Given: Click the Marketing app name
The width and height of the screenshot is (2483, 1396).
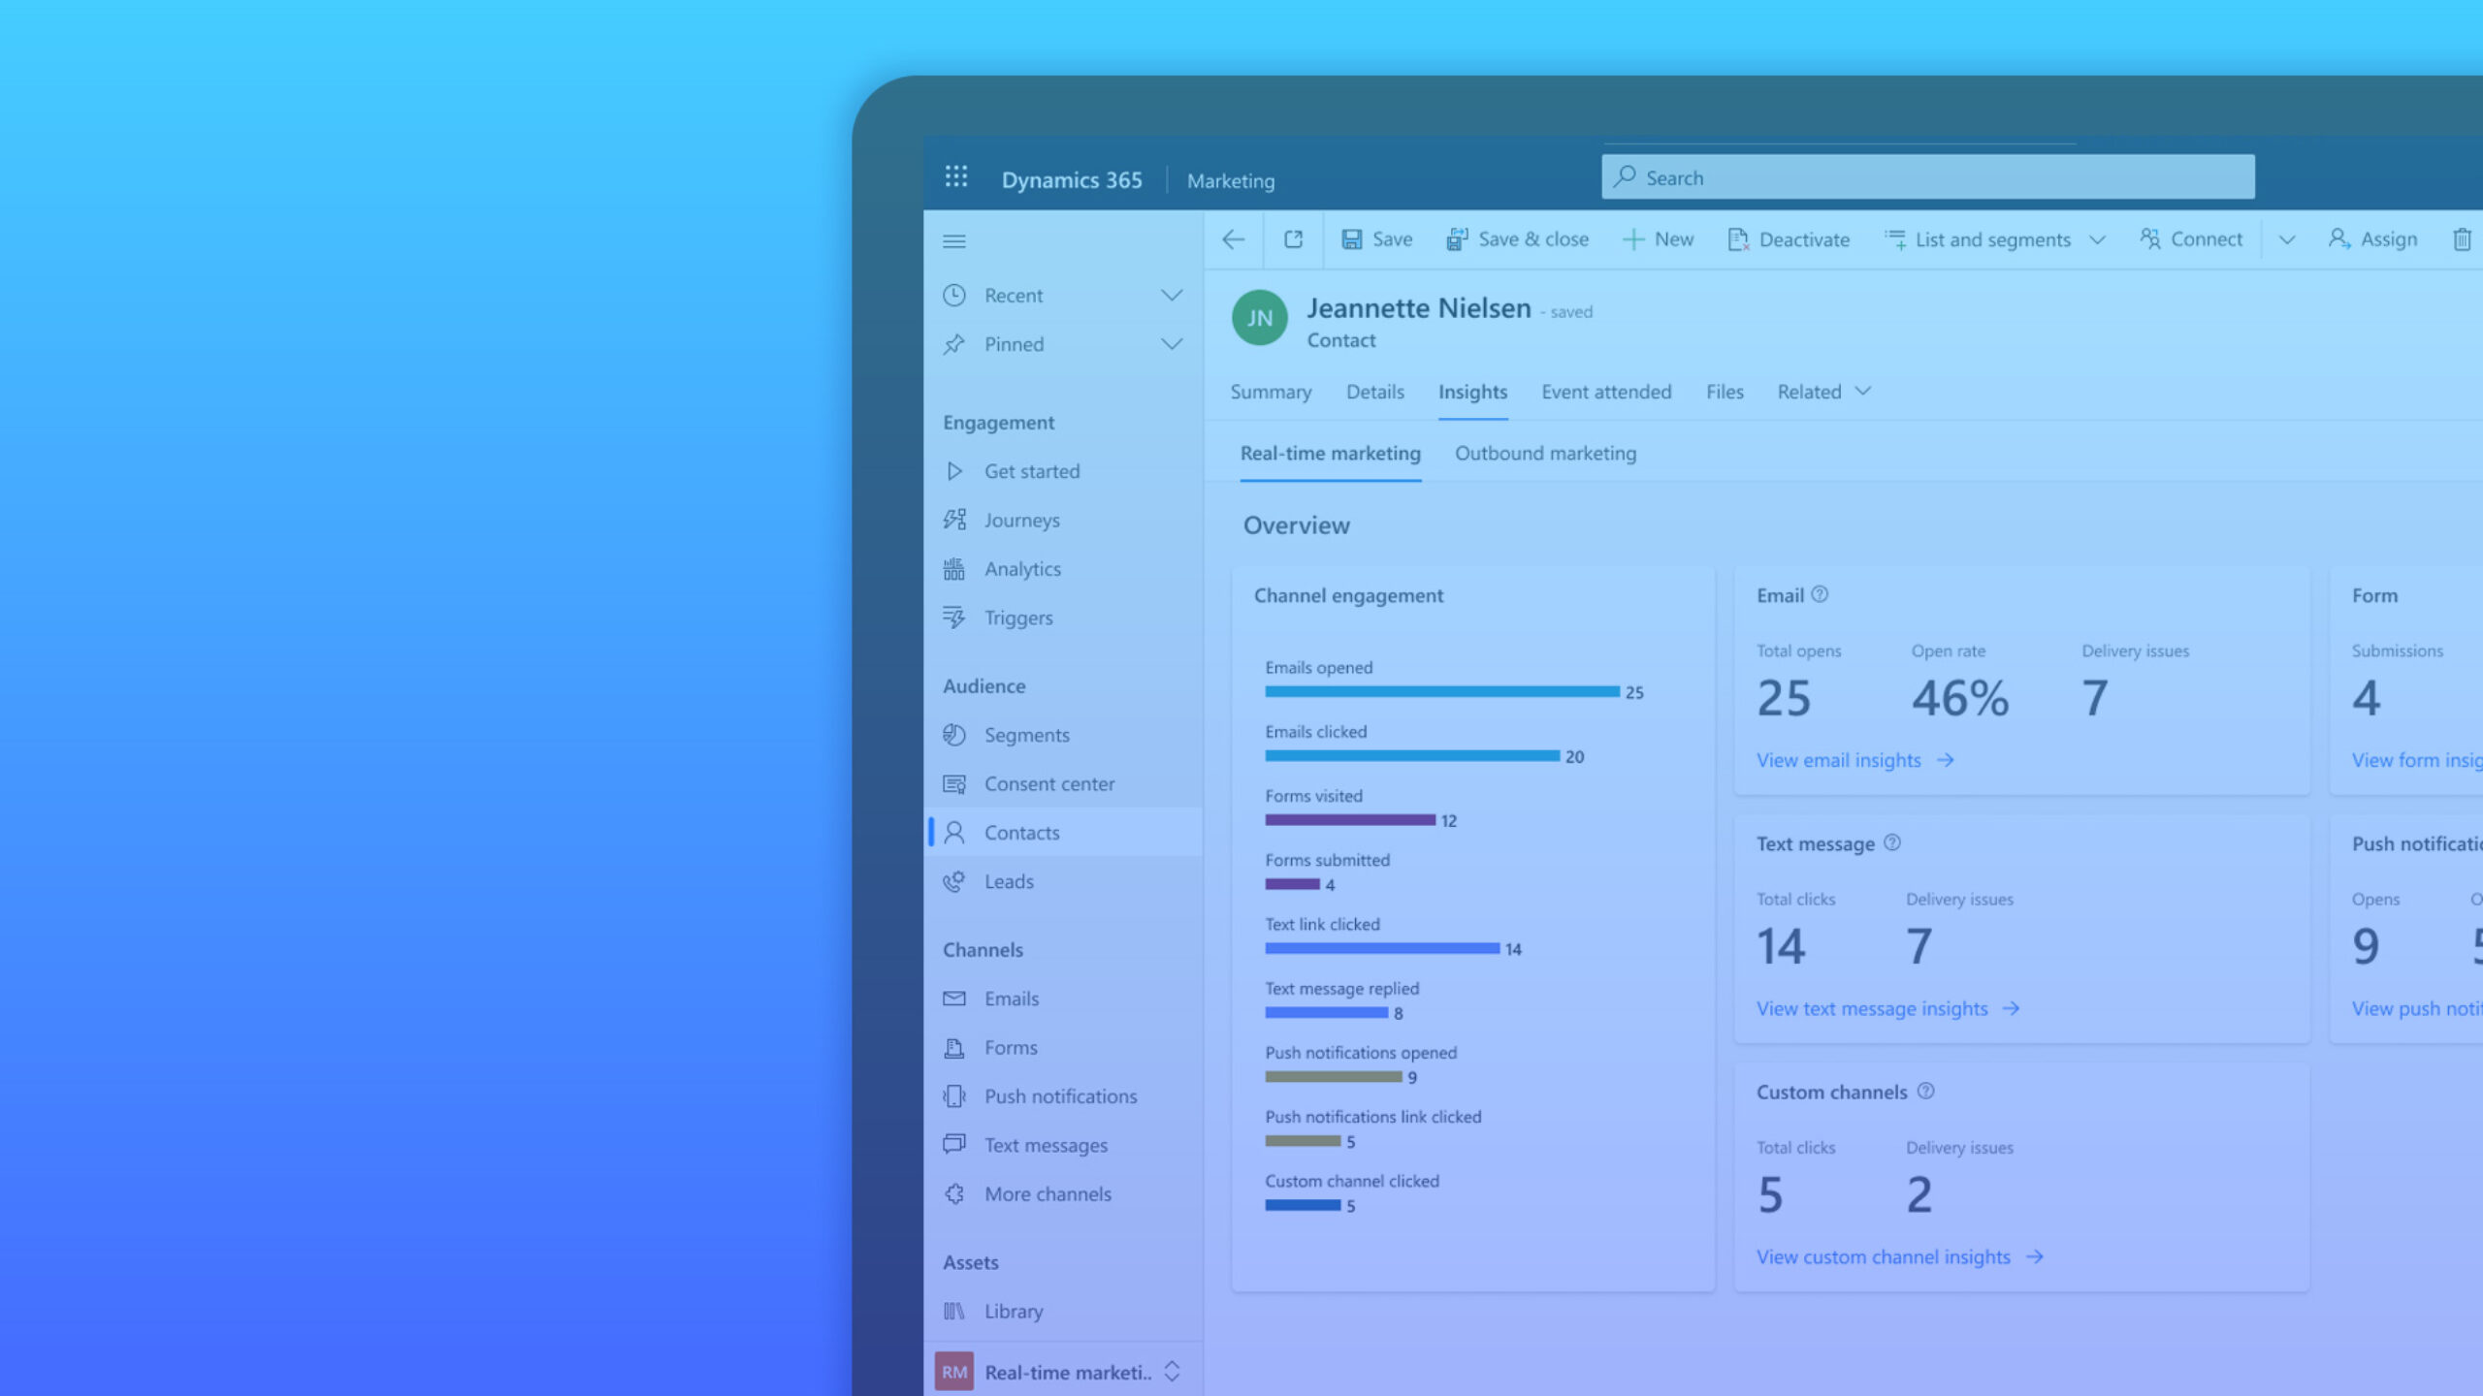Looking at the screenshot, I should click(1231, 181).
